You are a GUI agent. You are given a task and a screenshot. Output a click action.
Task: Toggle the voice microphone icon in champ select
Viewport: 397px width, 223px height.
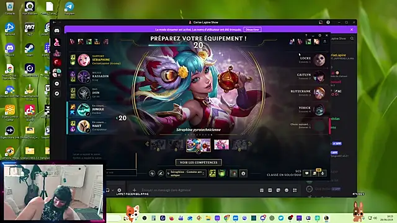tap(323, 173)
